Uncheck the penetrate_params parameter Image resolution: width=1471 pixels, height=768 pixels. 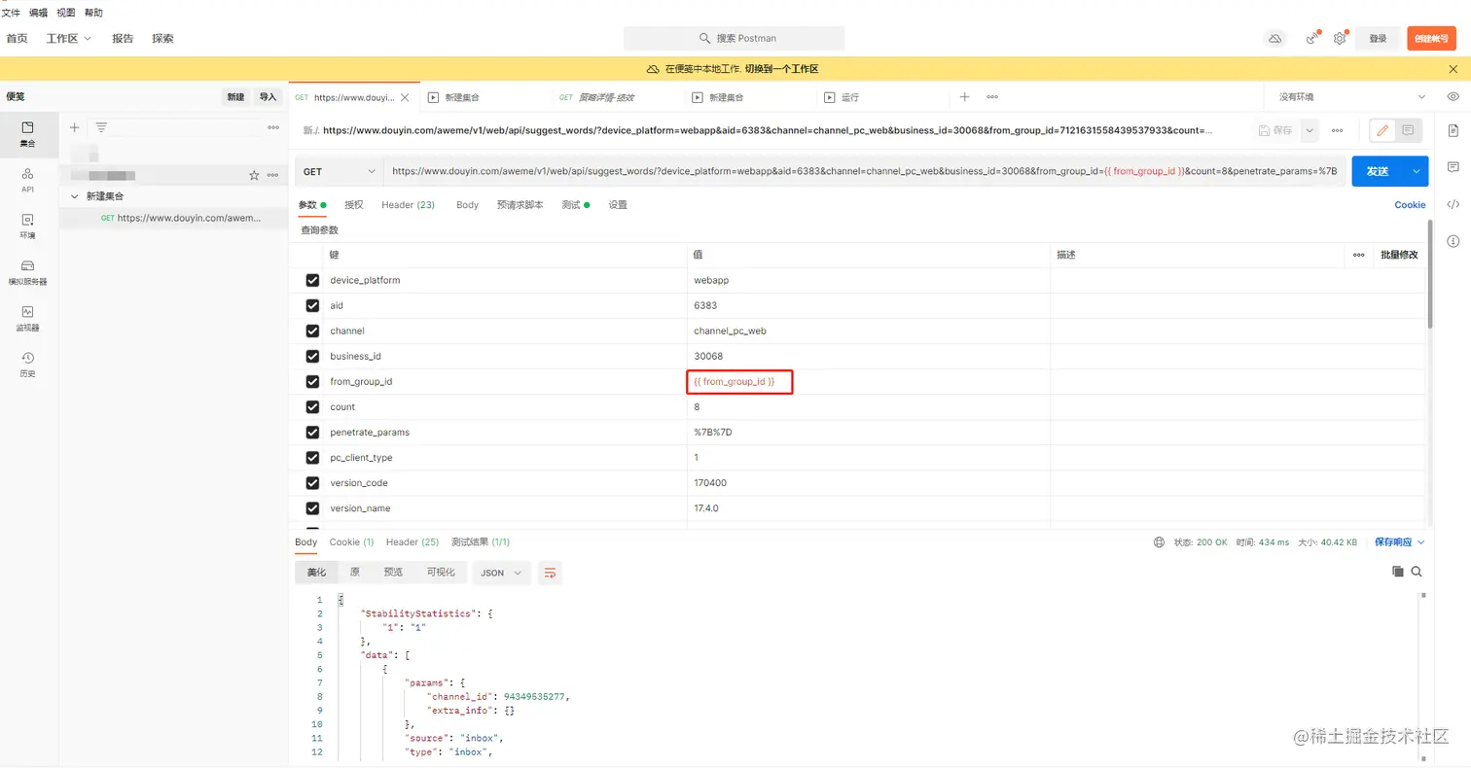[x=312, y=432]
